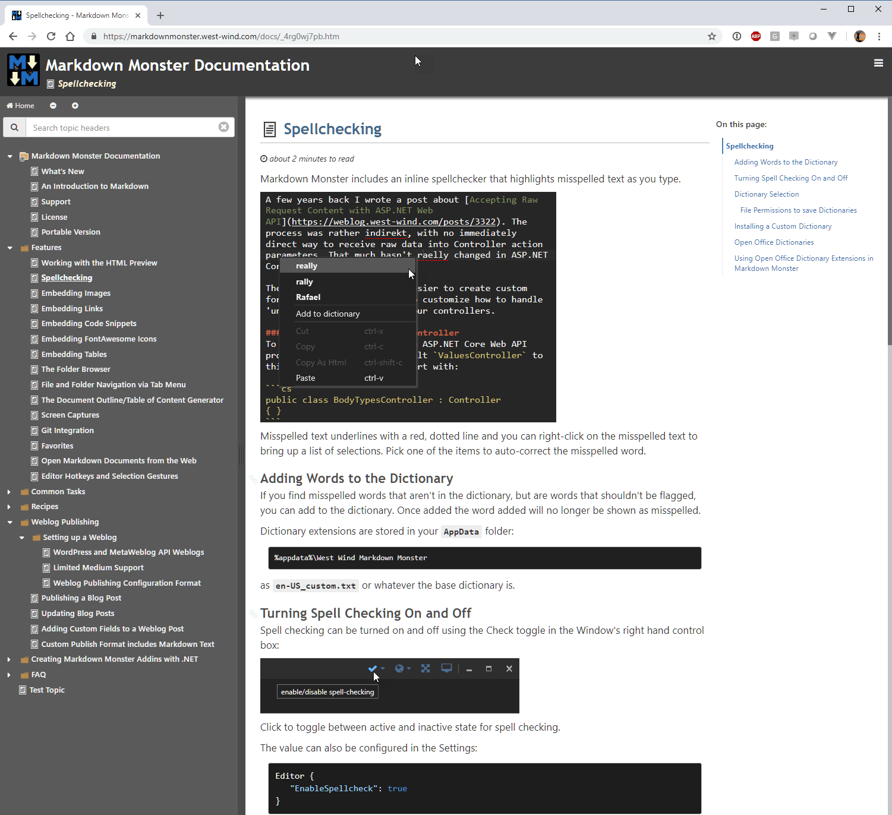Screen dimensions: 892x815
Task: Click the site lock icon in address bar
Action: 93,36
